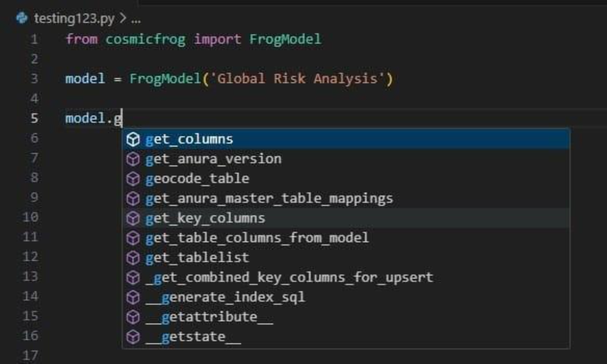Click the cube icon beside get_tablelist
The width and height of the screenshot is (607, 364).
(134, 258)
